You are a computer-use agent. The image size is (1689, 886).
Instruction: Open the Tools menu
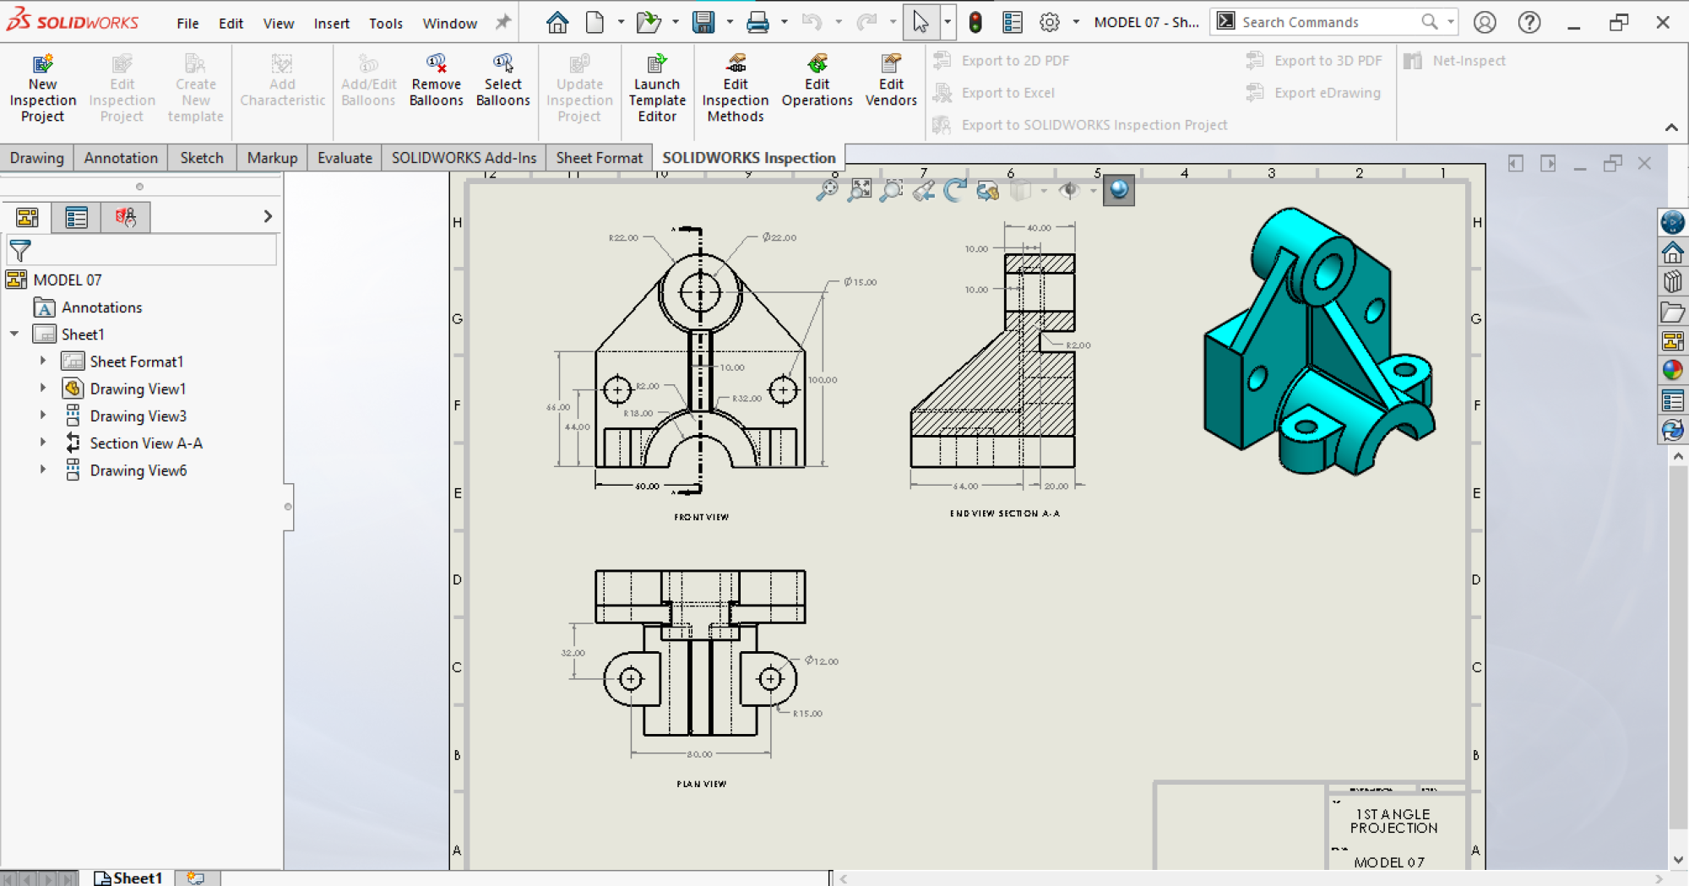point(385,23)
